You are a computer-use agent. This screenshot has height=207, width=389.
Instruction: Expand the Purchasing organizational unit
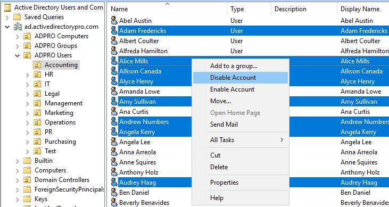coord(28,142)
